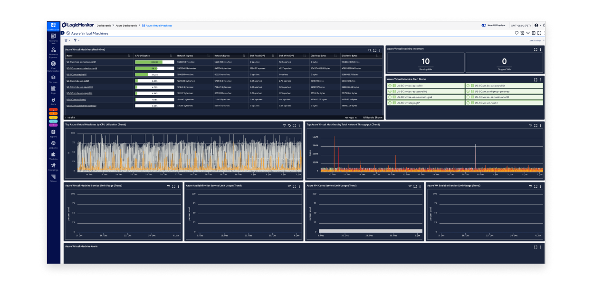Open Resource Tree in the sidebar
This screenshot has width=593, height=285.
(53, 38)
